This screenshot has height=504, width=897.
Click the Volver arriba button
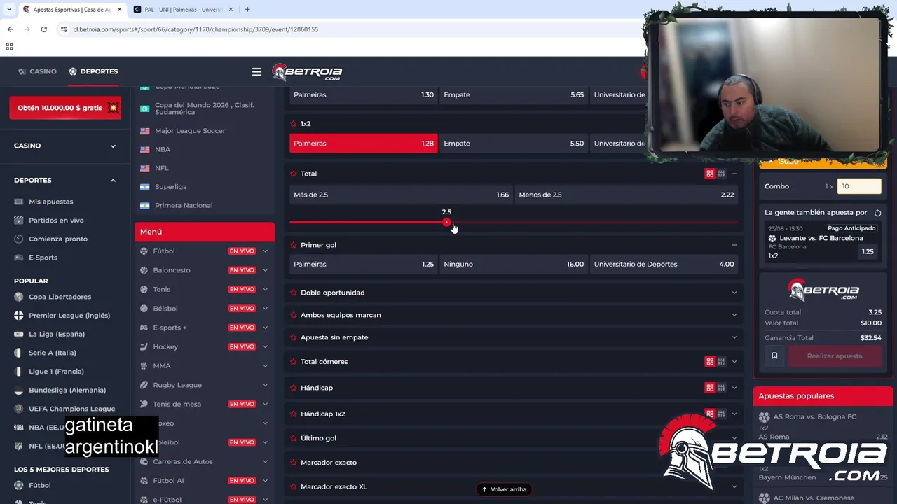point(504,489)
